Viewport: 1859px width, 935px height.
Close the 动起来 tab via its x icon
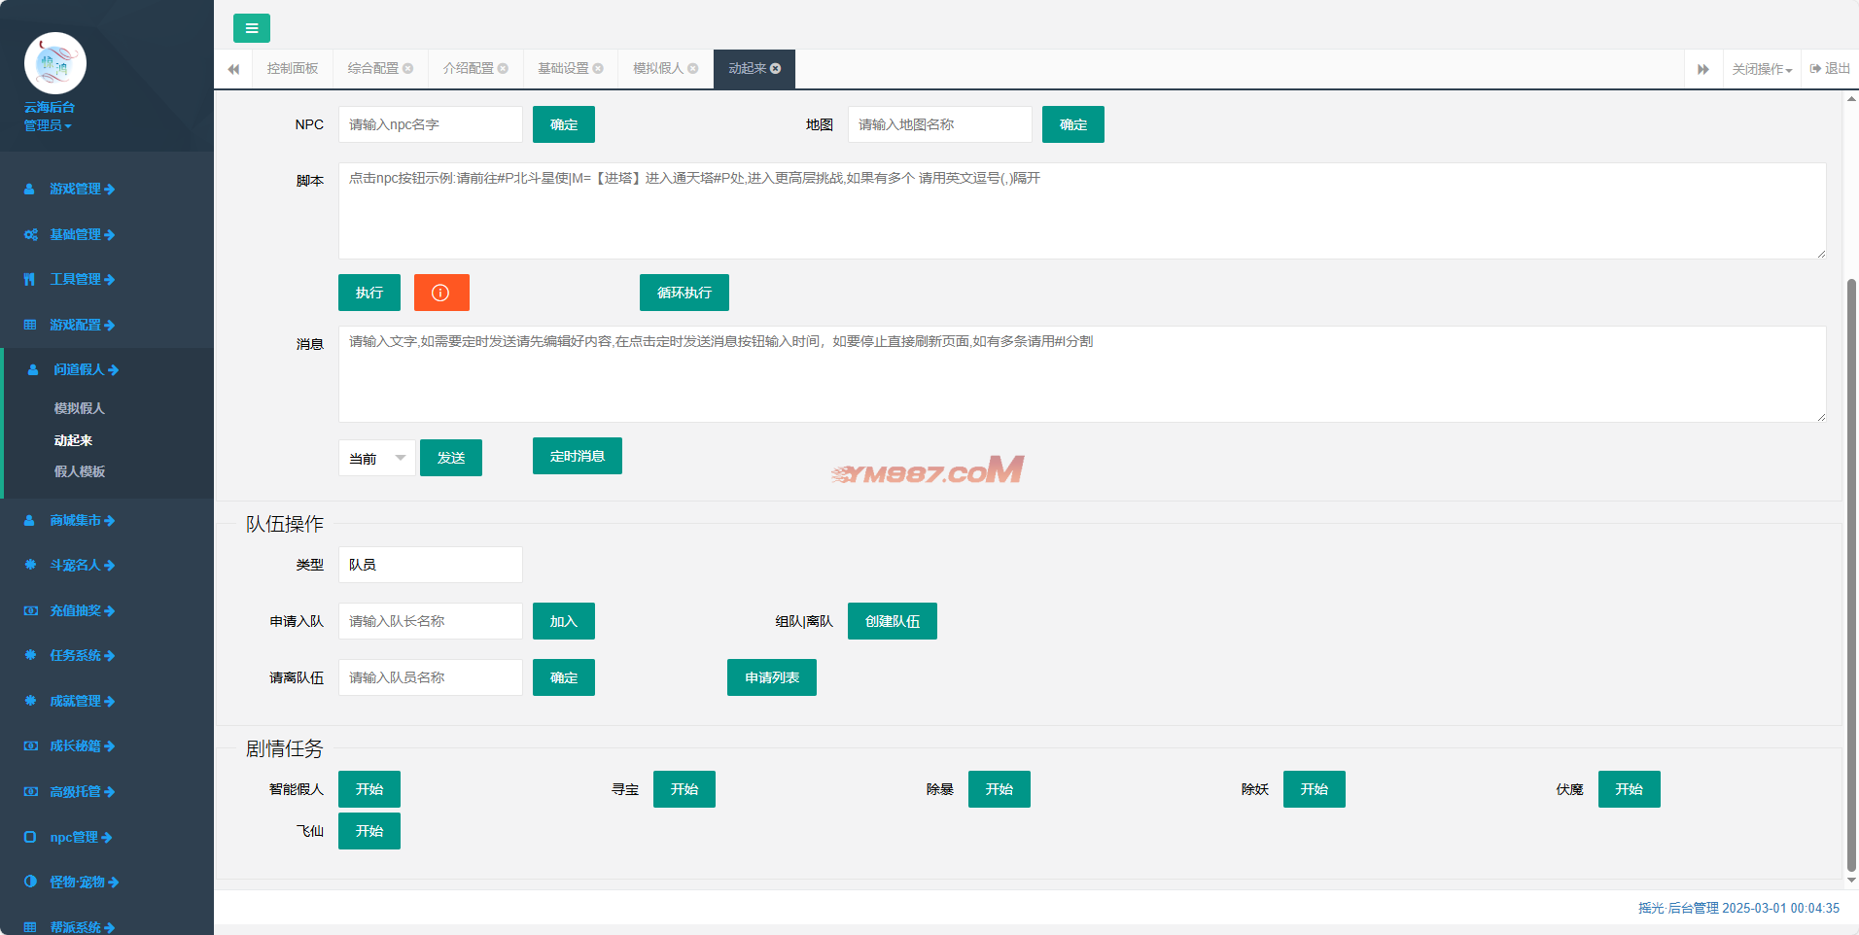pos(776,68)
